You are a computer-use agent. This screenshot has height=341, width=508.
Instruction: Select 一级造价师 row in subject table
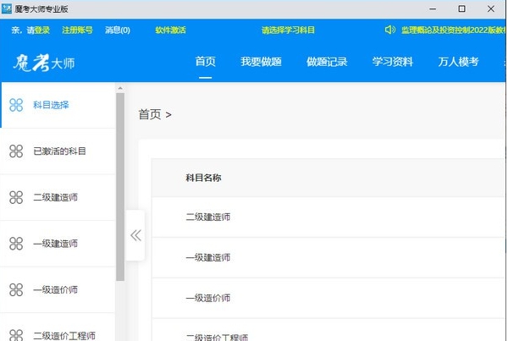[208, 298]
